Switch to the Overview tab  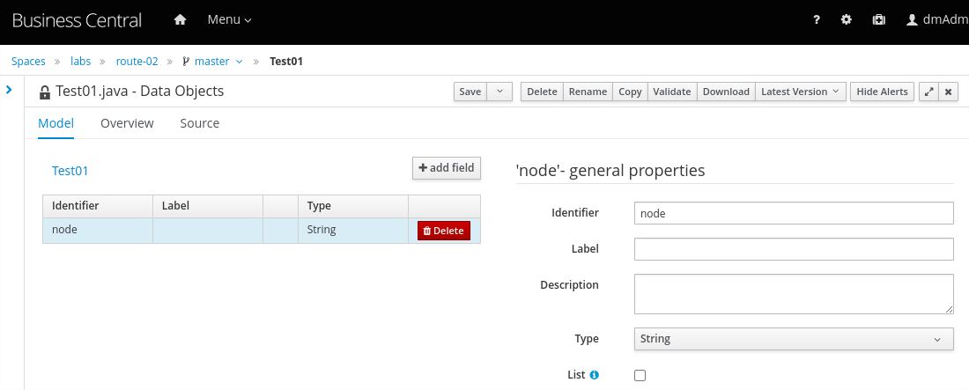pyautogui.click(x=127, y=123)
